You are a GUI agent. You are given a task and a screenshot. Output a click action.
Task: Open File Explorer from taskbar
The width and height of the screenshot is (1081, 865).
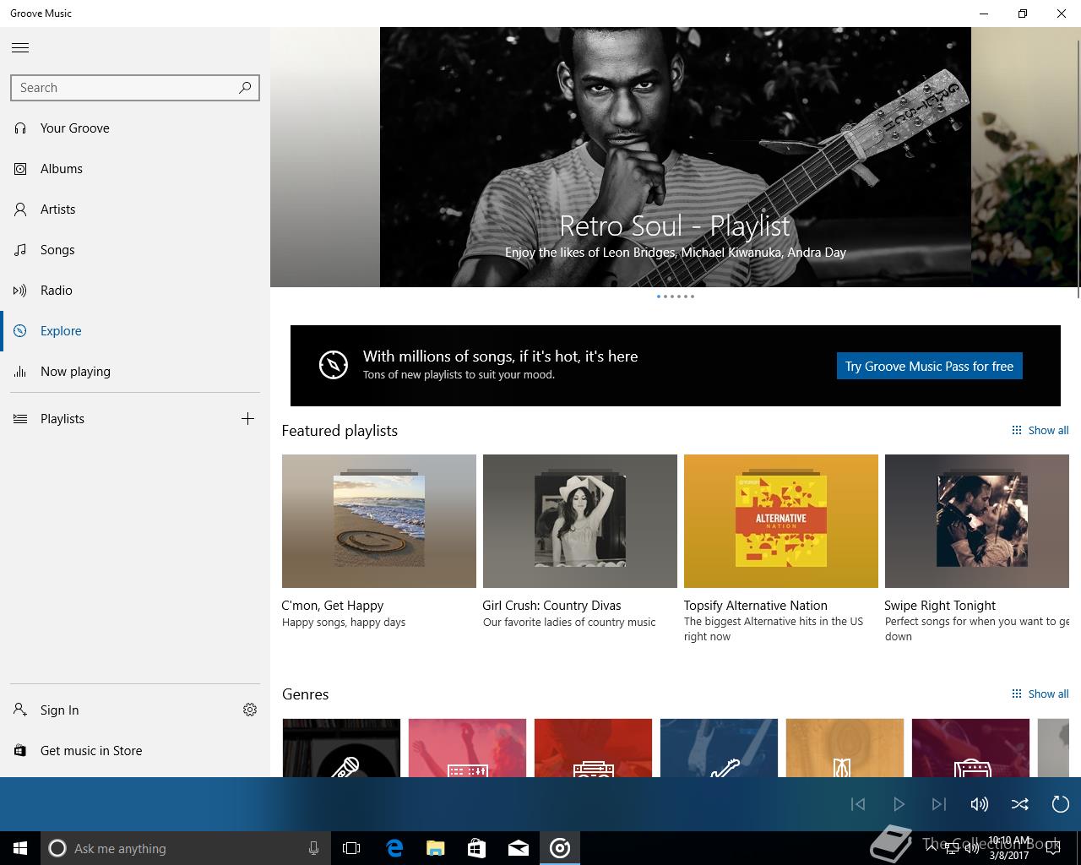[436, 848]
